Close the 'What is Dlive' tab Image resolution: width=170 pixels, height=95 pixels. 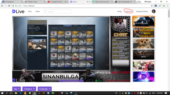[112, 2]
